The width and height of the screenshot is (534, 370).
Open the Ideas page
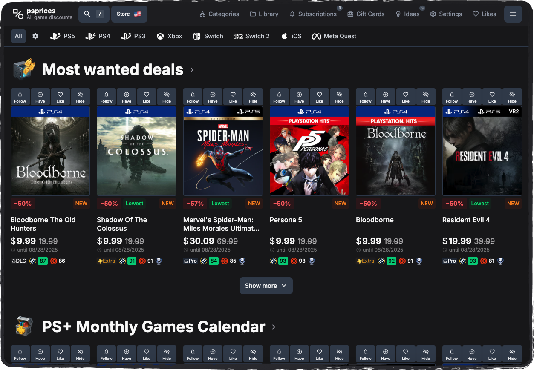click(407, 14)
